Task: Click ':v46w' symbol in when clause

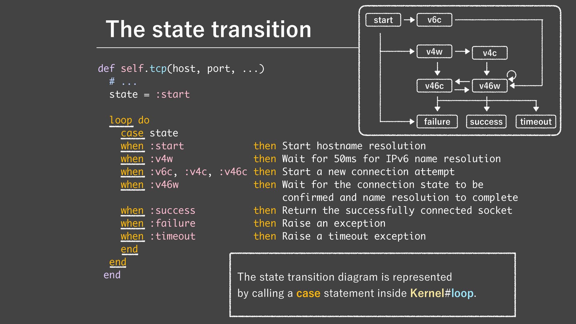Action: coord(164,185)
